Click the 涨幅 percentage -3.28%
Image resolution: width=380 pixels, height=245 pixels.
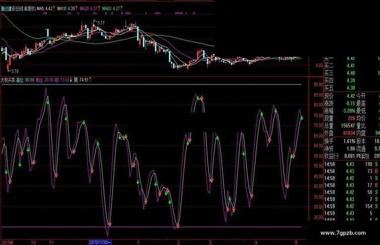pyautogui.click(x=349, y=111)
